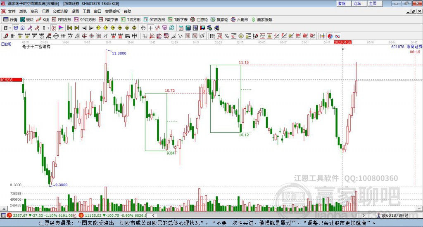The height and width of the screenshot is (227, 423).
Task: Open the 公式选股 menu
Action: coord(60,11)
